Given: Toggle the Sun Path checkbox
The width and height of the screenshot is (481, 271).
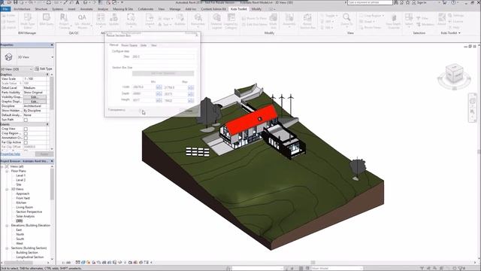Looking at the screenshot, I should point(26,120).
